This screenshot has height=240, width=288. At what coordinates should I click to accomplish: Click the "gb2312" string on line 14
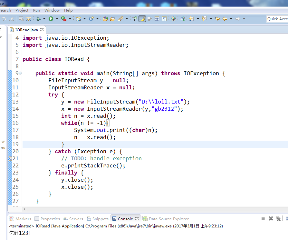click(164, 109)
